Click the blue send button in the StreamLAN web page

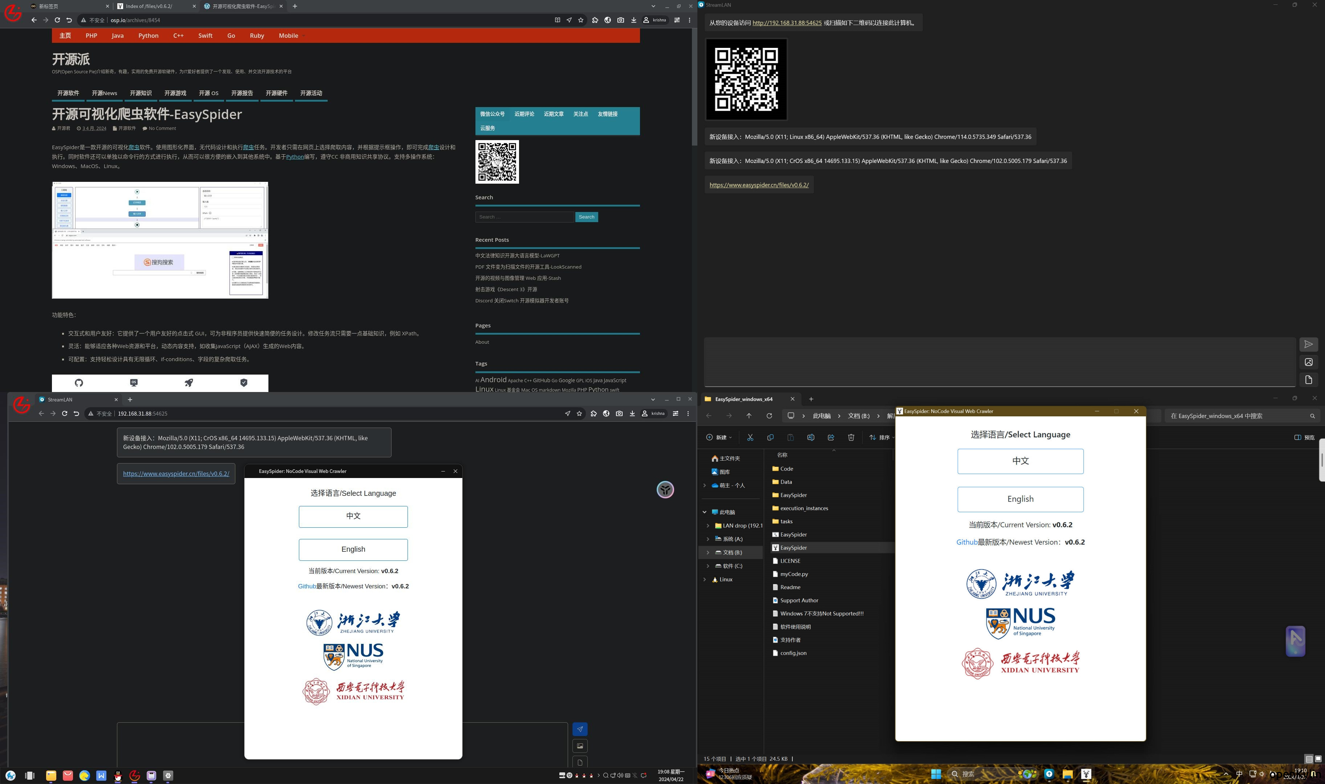(580, 729)
